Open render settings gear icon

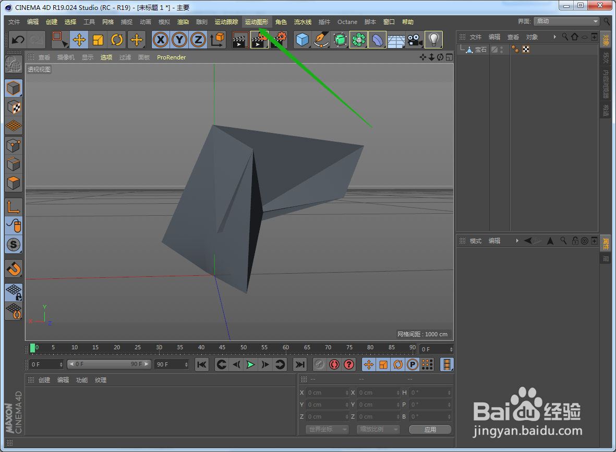pyautogui.click(x=279, y=40)
